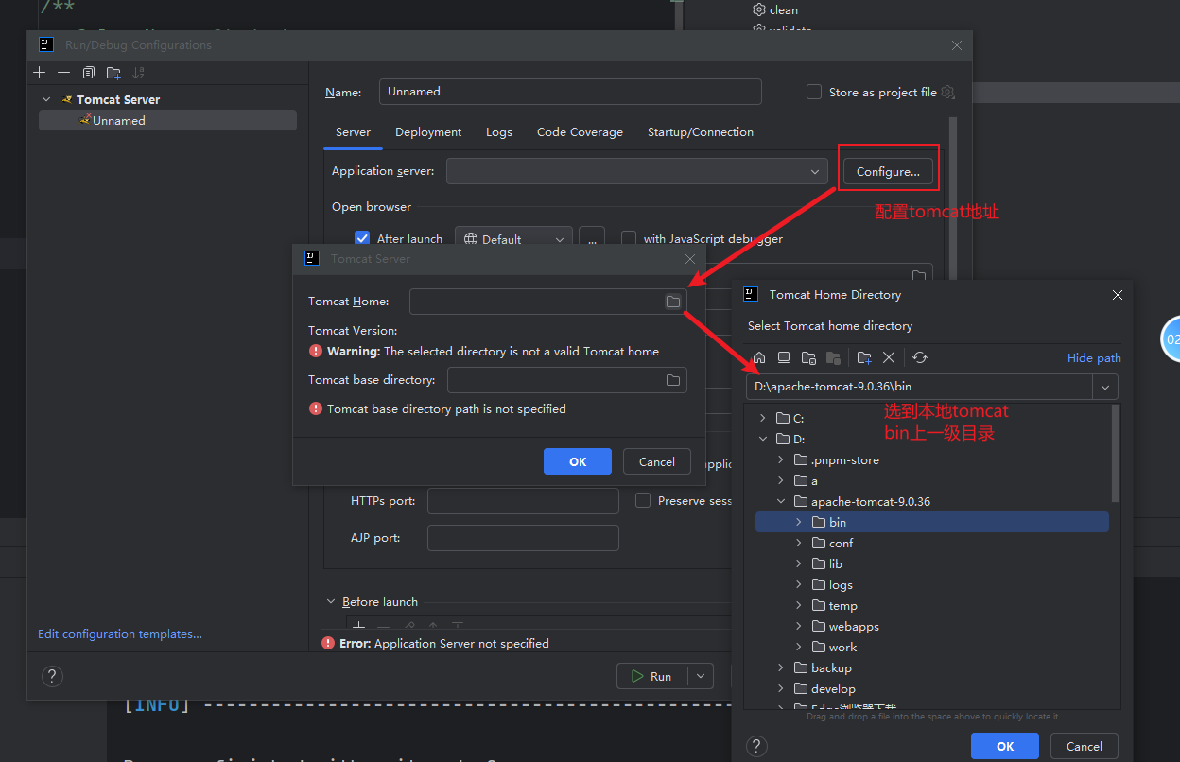Click Cancel in Tomcat Home Directory dialog

tap(1084, 746)
